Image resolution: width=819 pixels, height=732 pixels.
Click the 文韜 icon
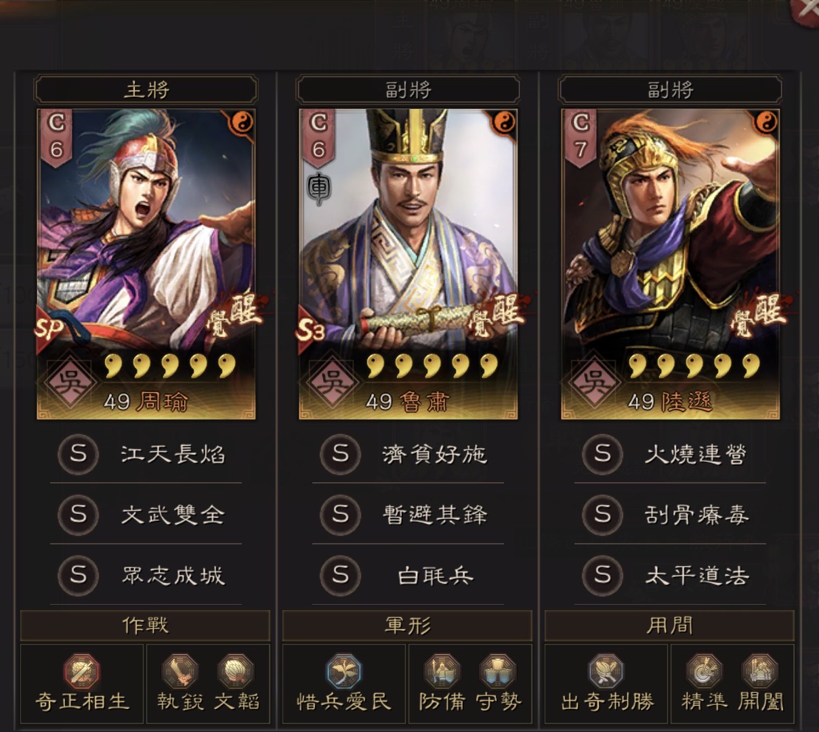point(235,670)
